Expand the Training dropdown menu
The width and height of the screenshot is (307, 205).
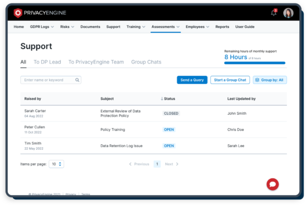(136, 27)
